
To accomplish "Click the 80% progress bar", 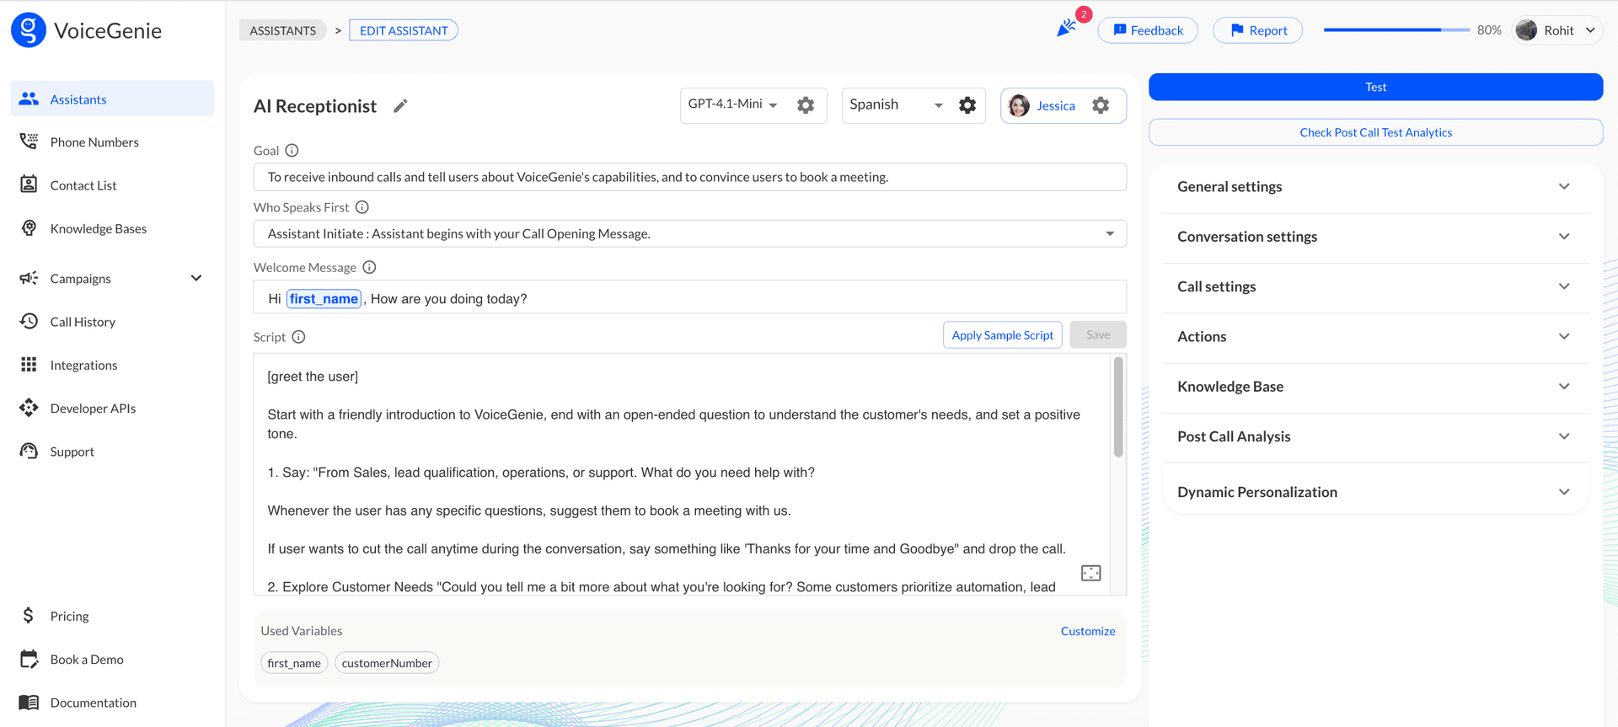I will point(1396,30).
